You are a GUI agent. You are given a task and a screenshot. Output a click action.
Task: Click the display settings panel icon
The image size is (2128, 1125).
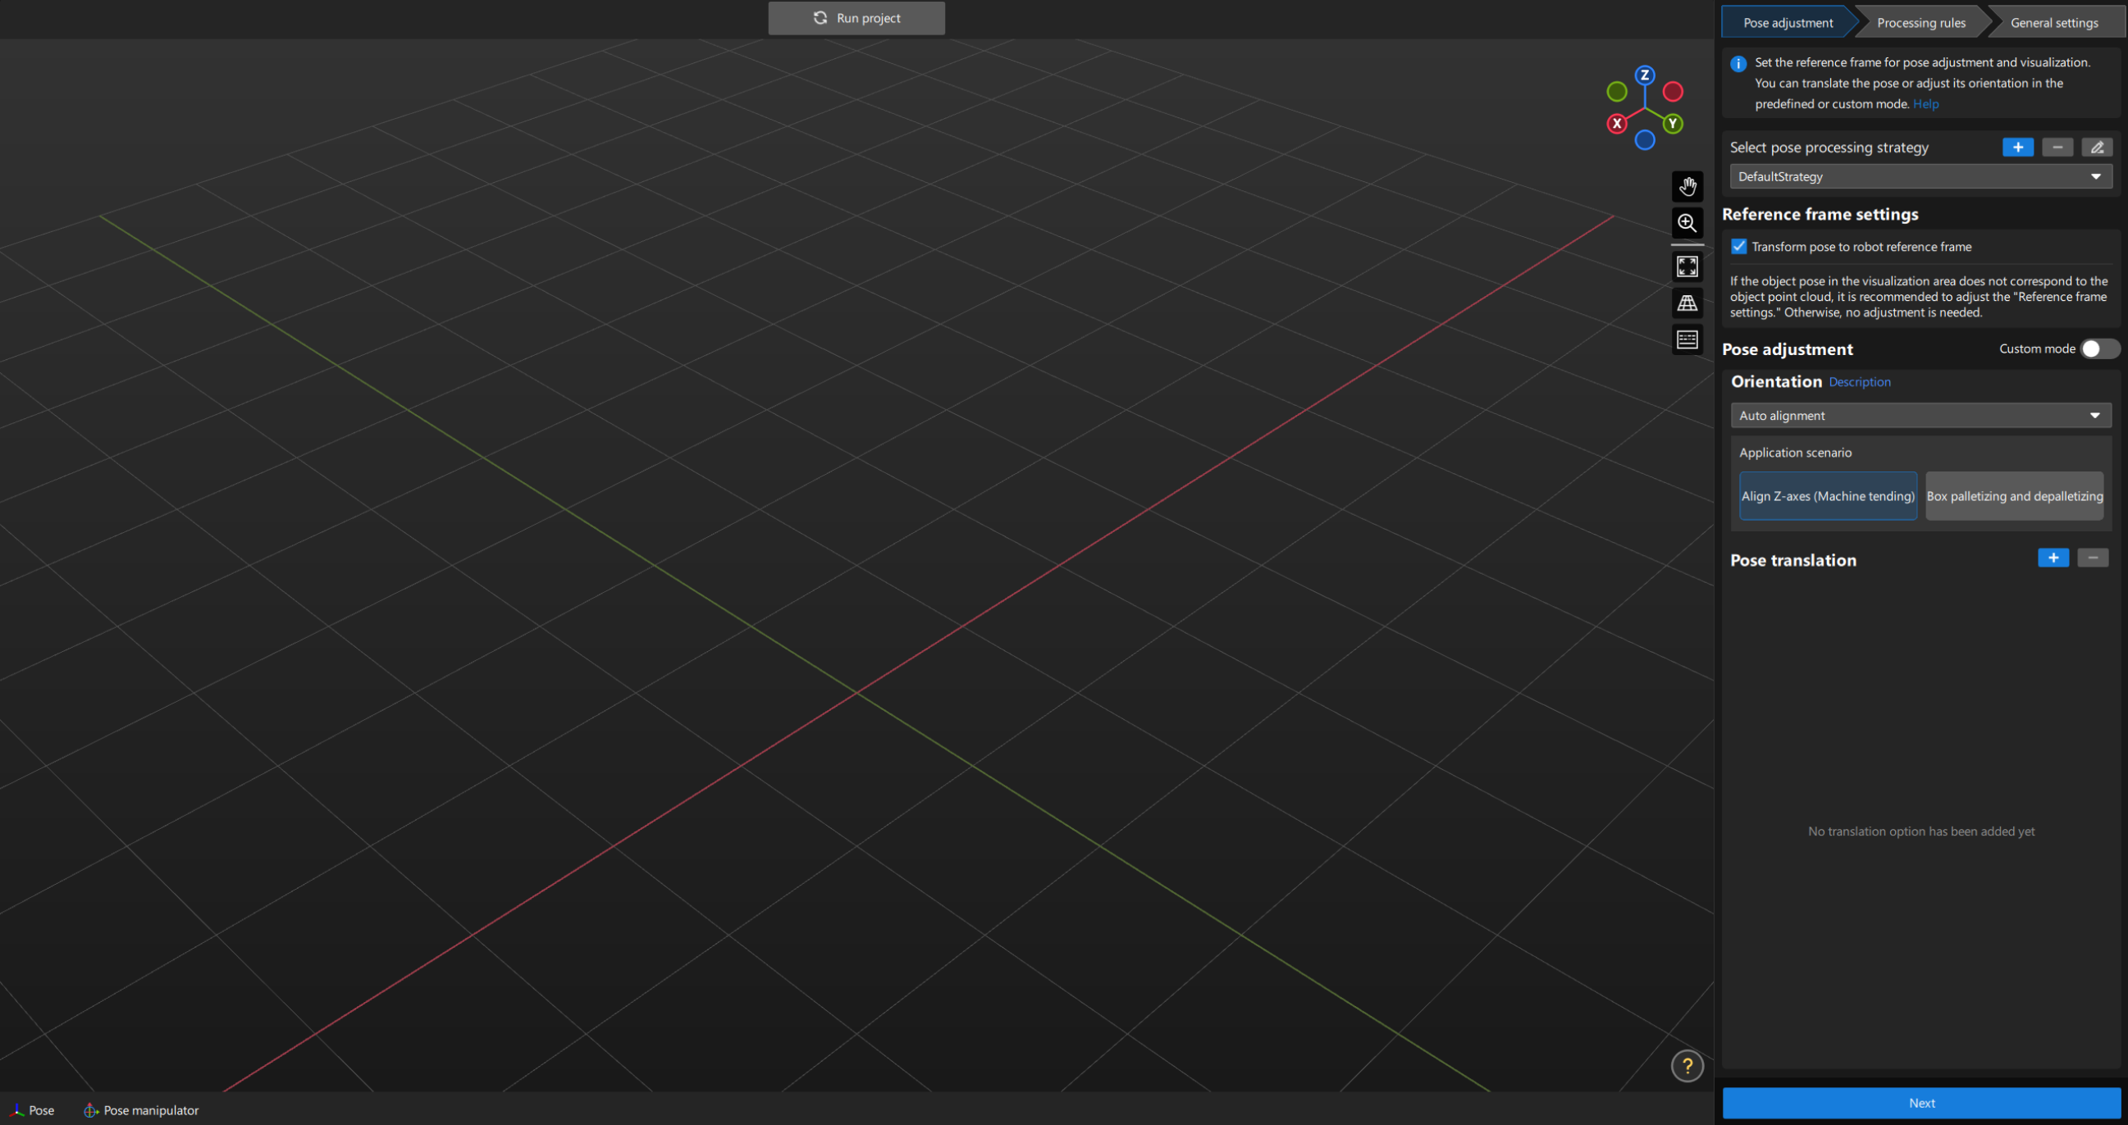point(1686,342)
